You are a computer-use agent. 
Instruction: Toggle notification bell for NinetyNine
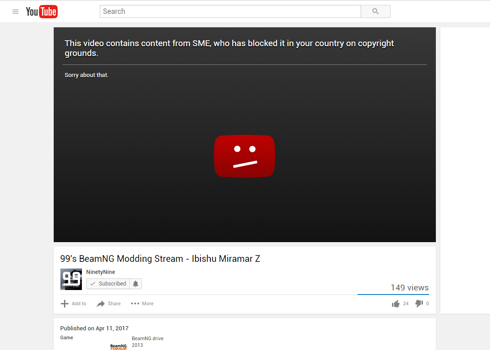click(136, 284)
